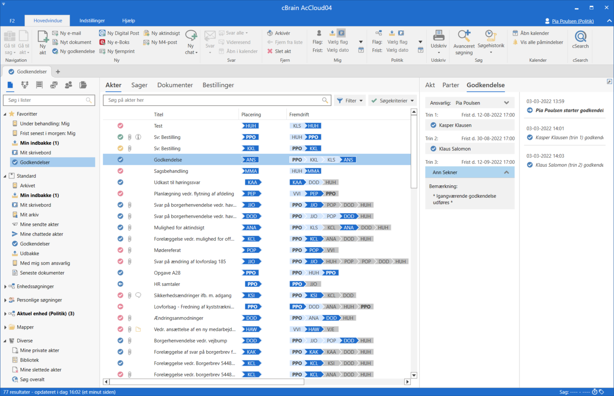614x396 pixels.
Task: Create Ny aktindsigt
Action: 162,33
